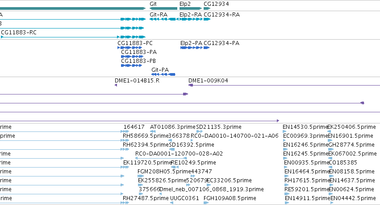The height and width of the screenshot is (205, 380).
Task: Click the EN00624.5prime label
Action: (x=351, y=190)
